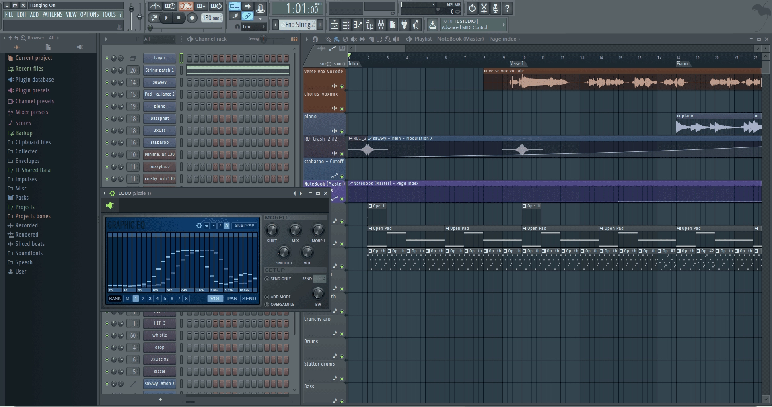
Task: Click the microphone one-click recording icon
Action: (496, 8)
